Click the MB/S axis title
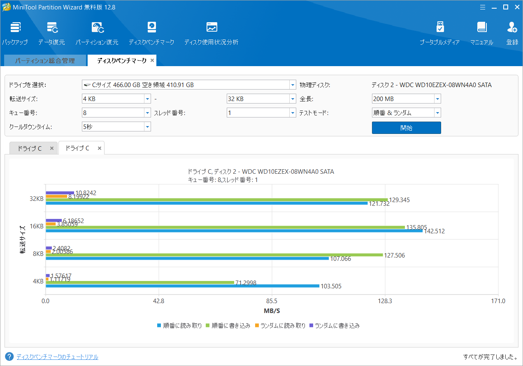 [x=272, y=311]
